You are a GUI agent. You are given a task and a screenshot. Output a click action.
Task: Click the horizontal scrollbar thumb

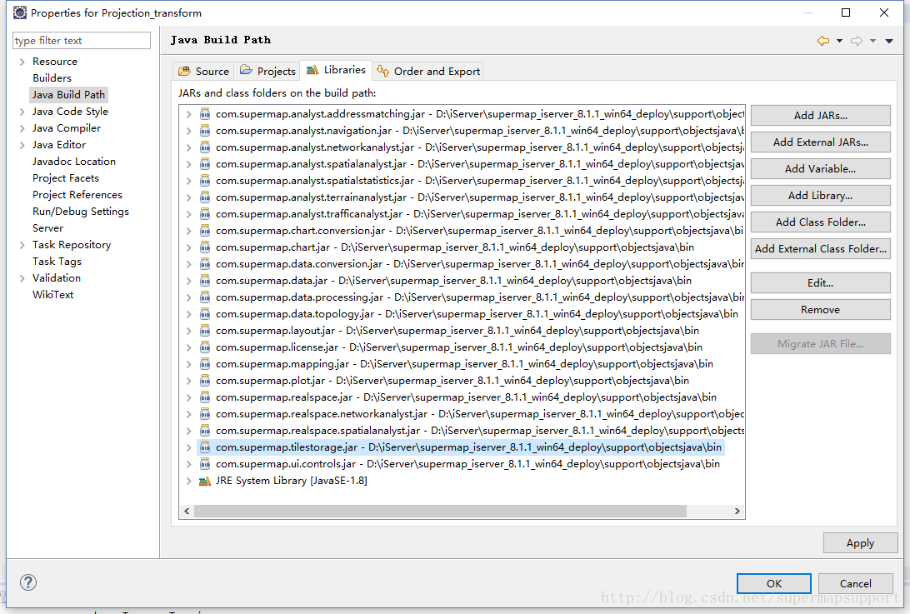[440, 512]
